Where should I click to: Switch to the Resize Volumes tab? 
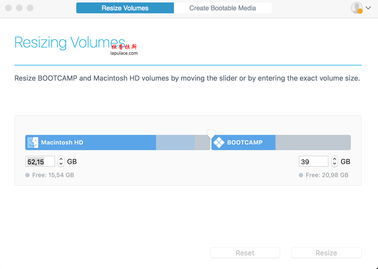125,8
